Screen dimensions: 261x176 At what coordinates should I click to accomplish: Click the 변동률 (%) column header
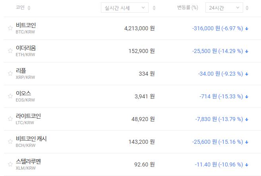188,8
